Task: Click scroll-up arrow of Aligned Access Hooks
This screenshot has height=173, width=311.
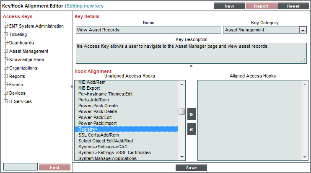Action: (x=305, y=84)
